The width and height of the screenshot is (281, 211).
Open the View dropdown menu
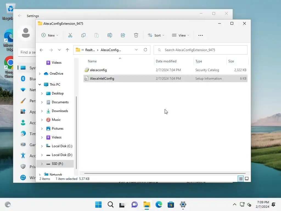click(x=181, y=35)
